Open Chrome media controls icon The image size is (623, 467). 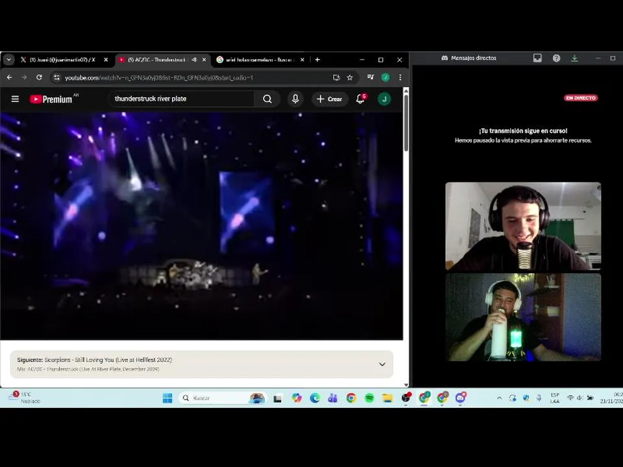[x=371, y=77]
